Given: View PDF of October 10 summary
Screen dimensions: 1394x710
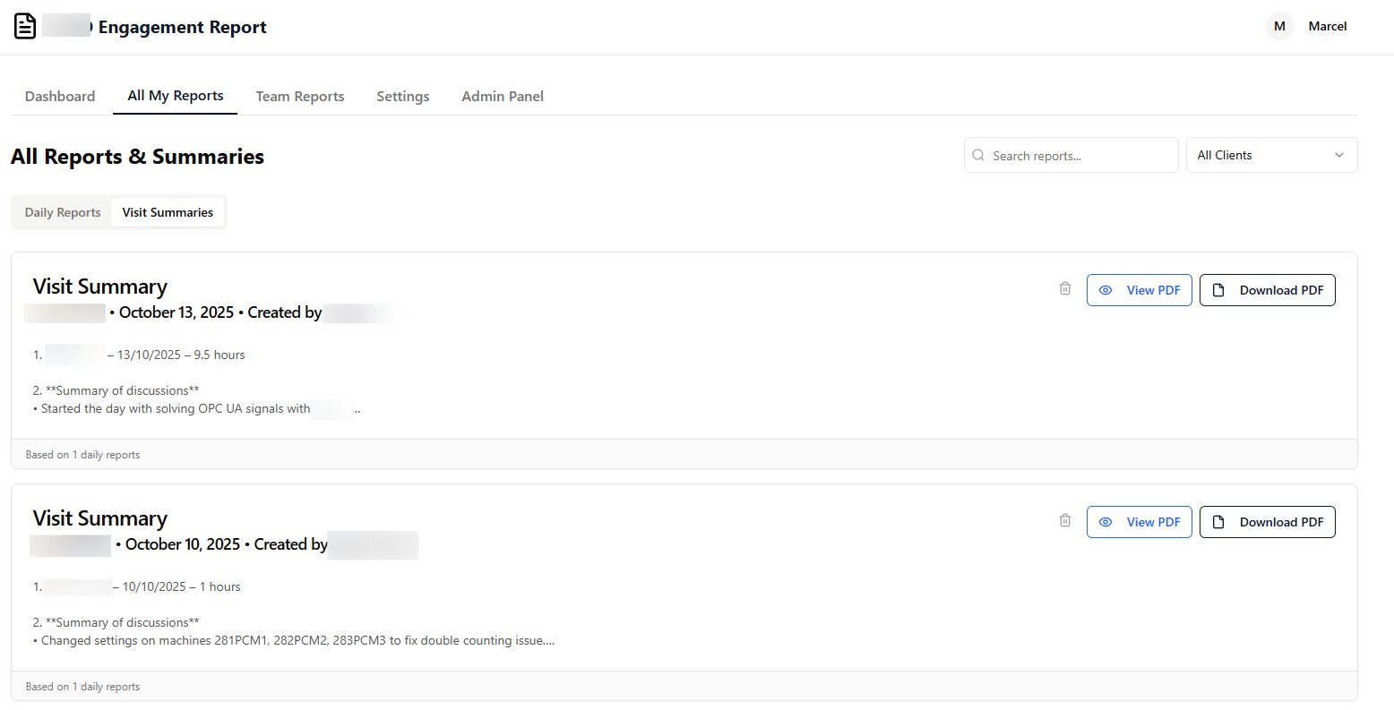Looking at the screenshot, I should (1139, 522).
